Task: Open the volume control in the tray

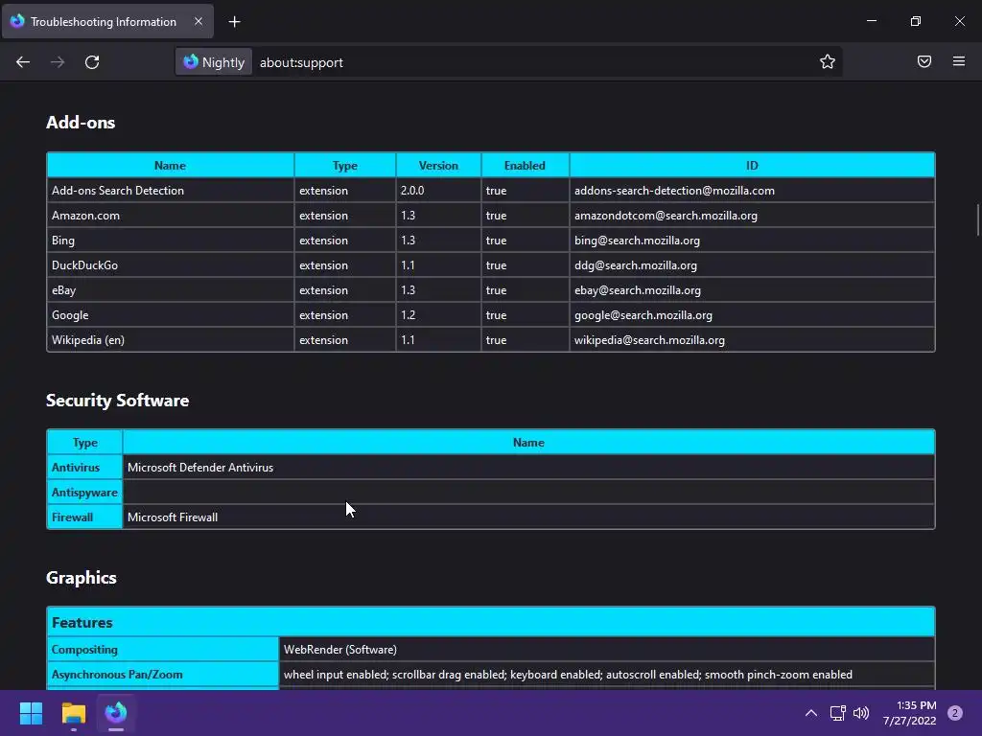Action: 861,713
